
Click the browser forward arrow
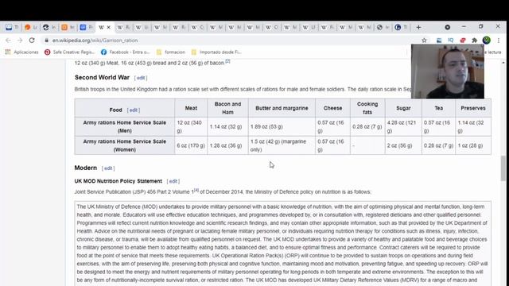(20, 41)
